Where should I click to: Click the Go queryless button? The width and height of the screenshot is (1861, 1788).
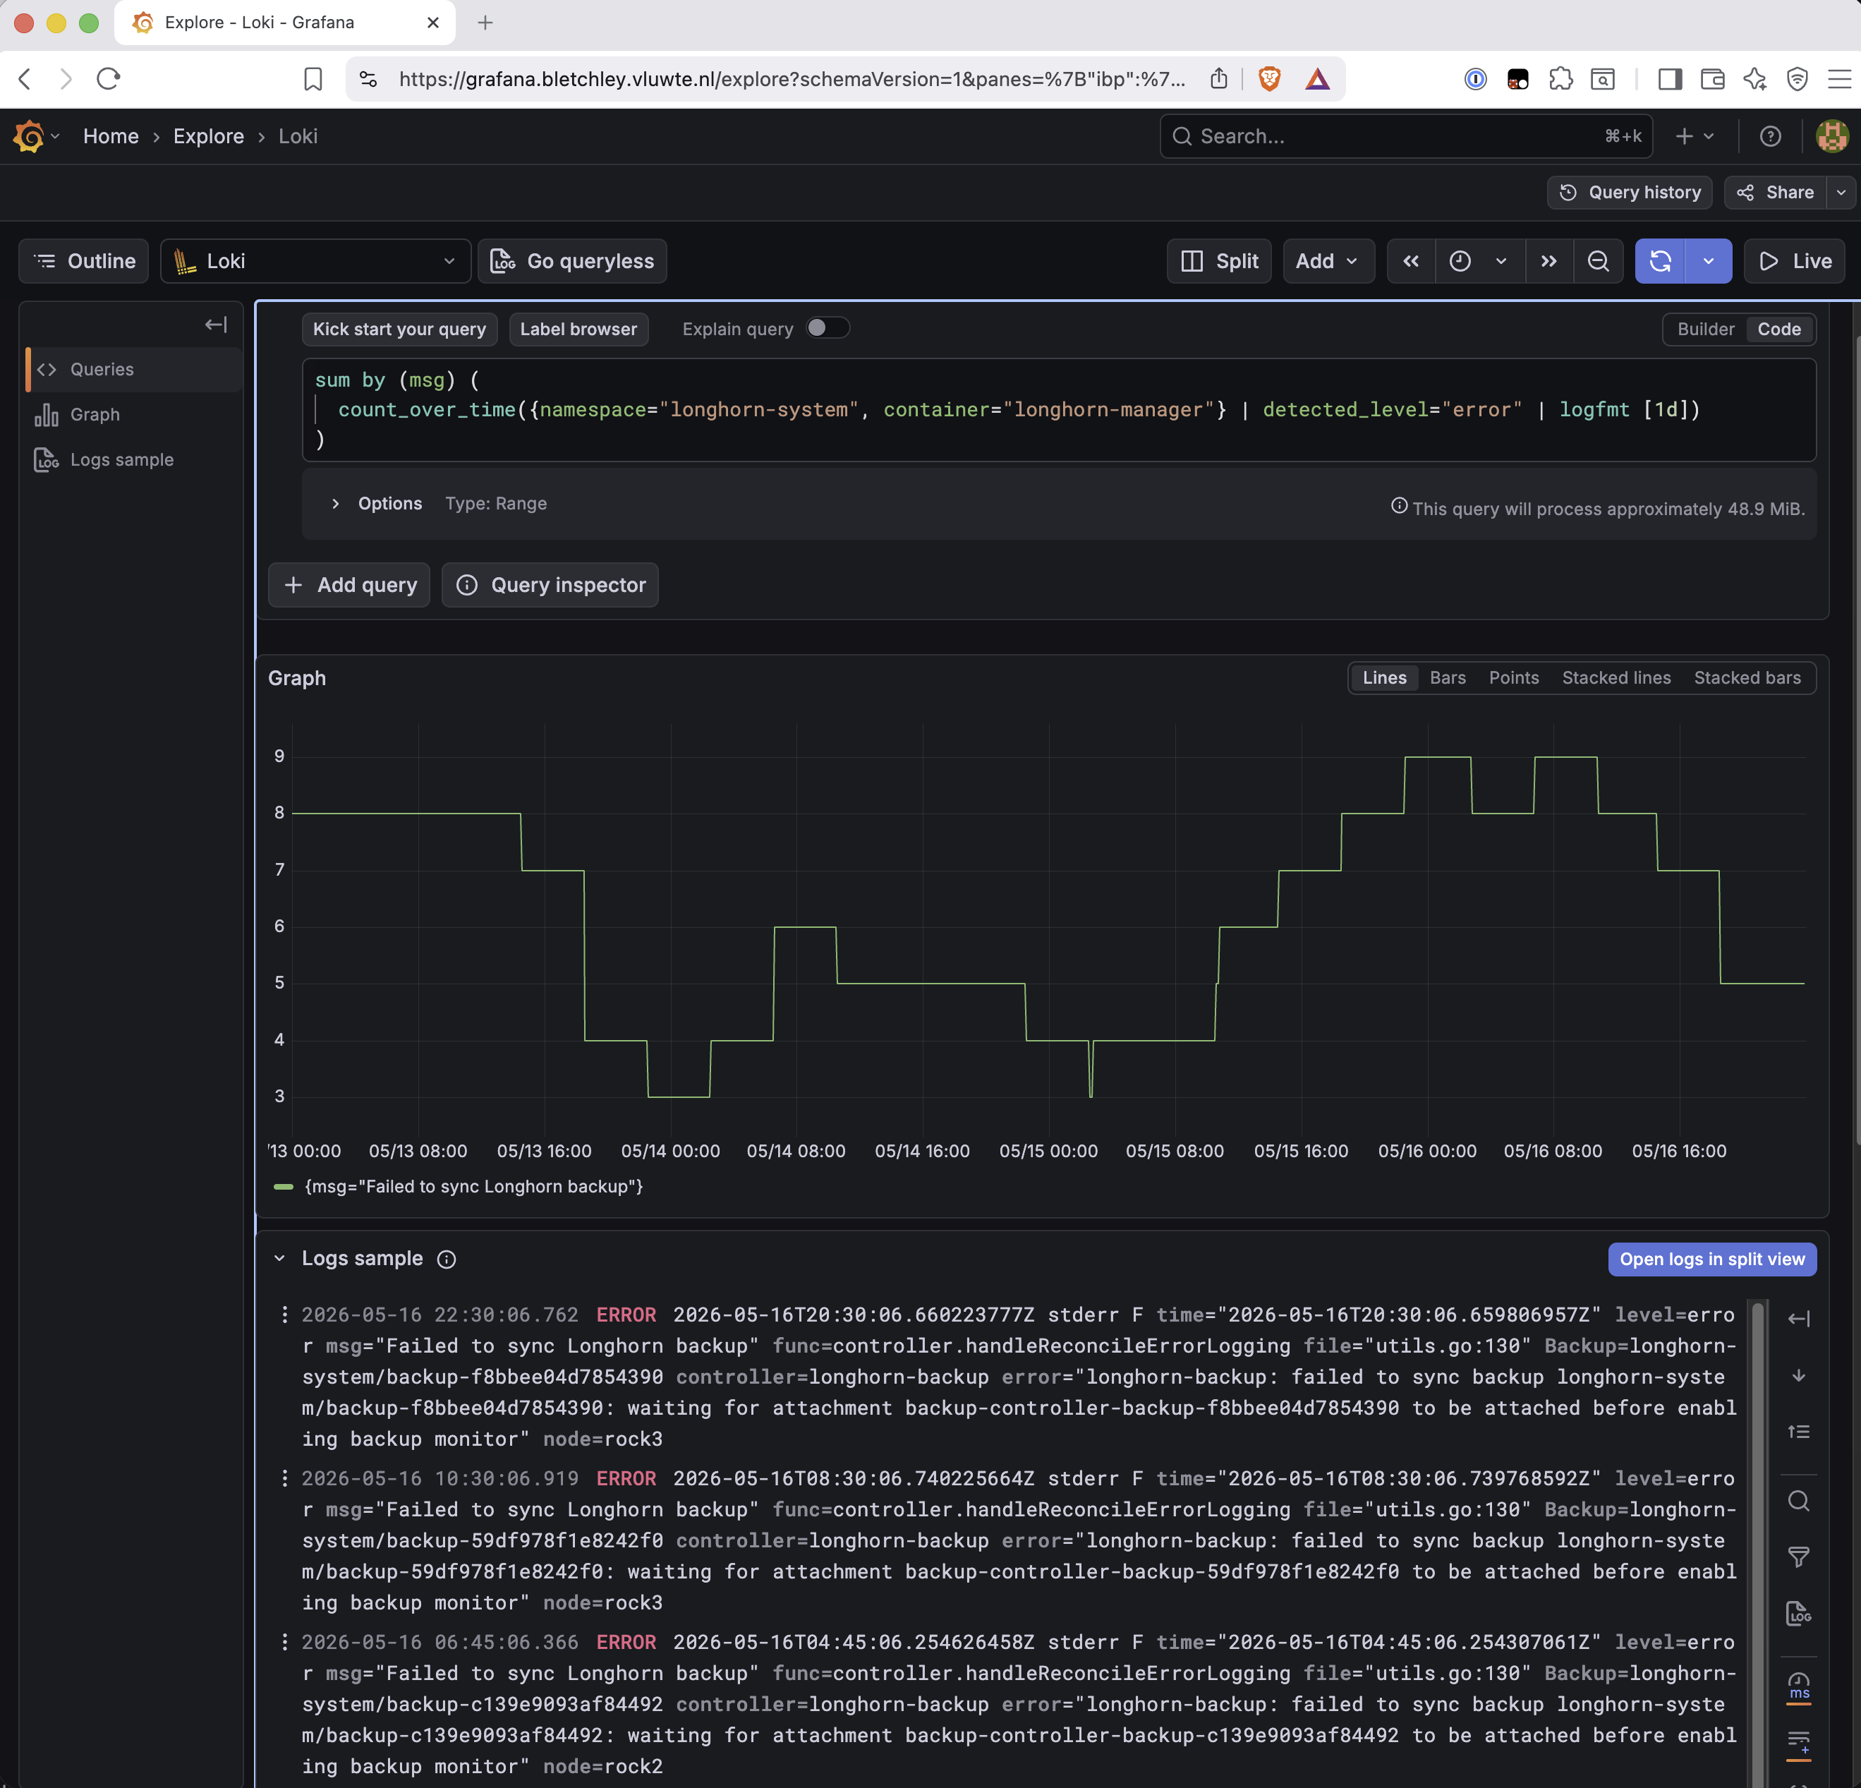pyautogui.click(x=571, y=261)
